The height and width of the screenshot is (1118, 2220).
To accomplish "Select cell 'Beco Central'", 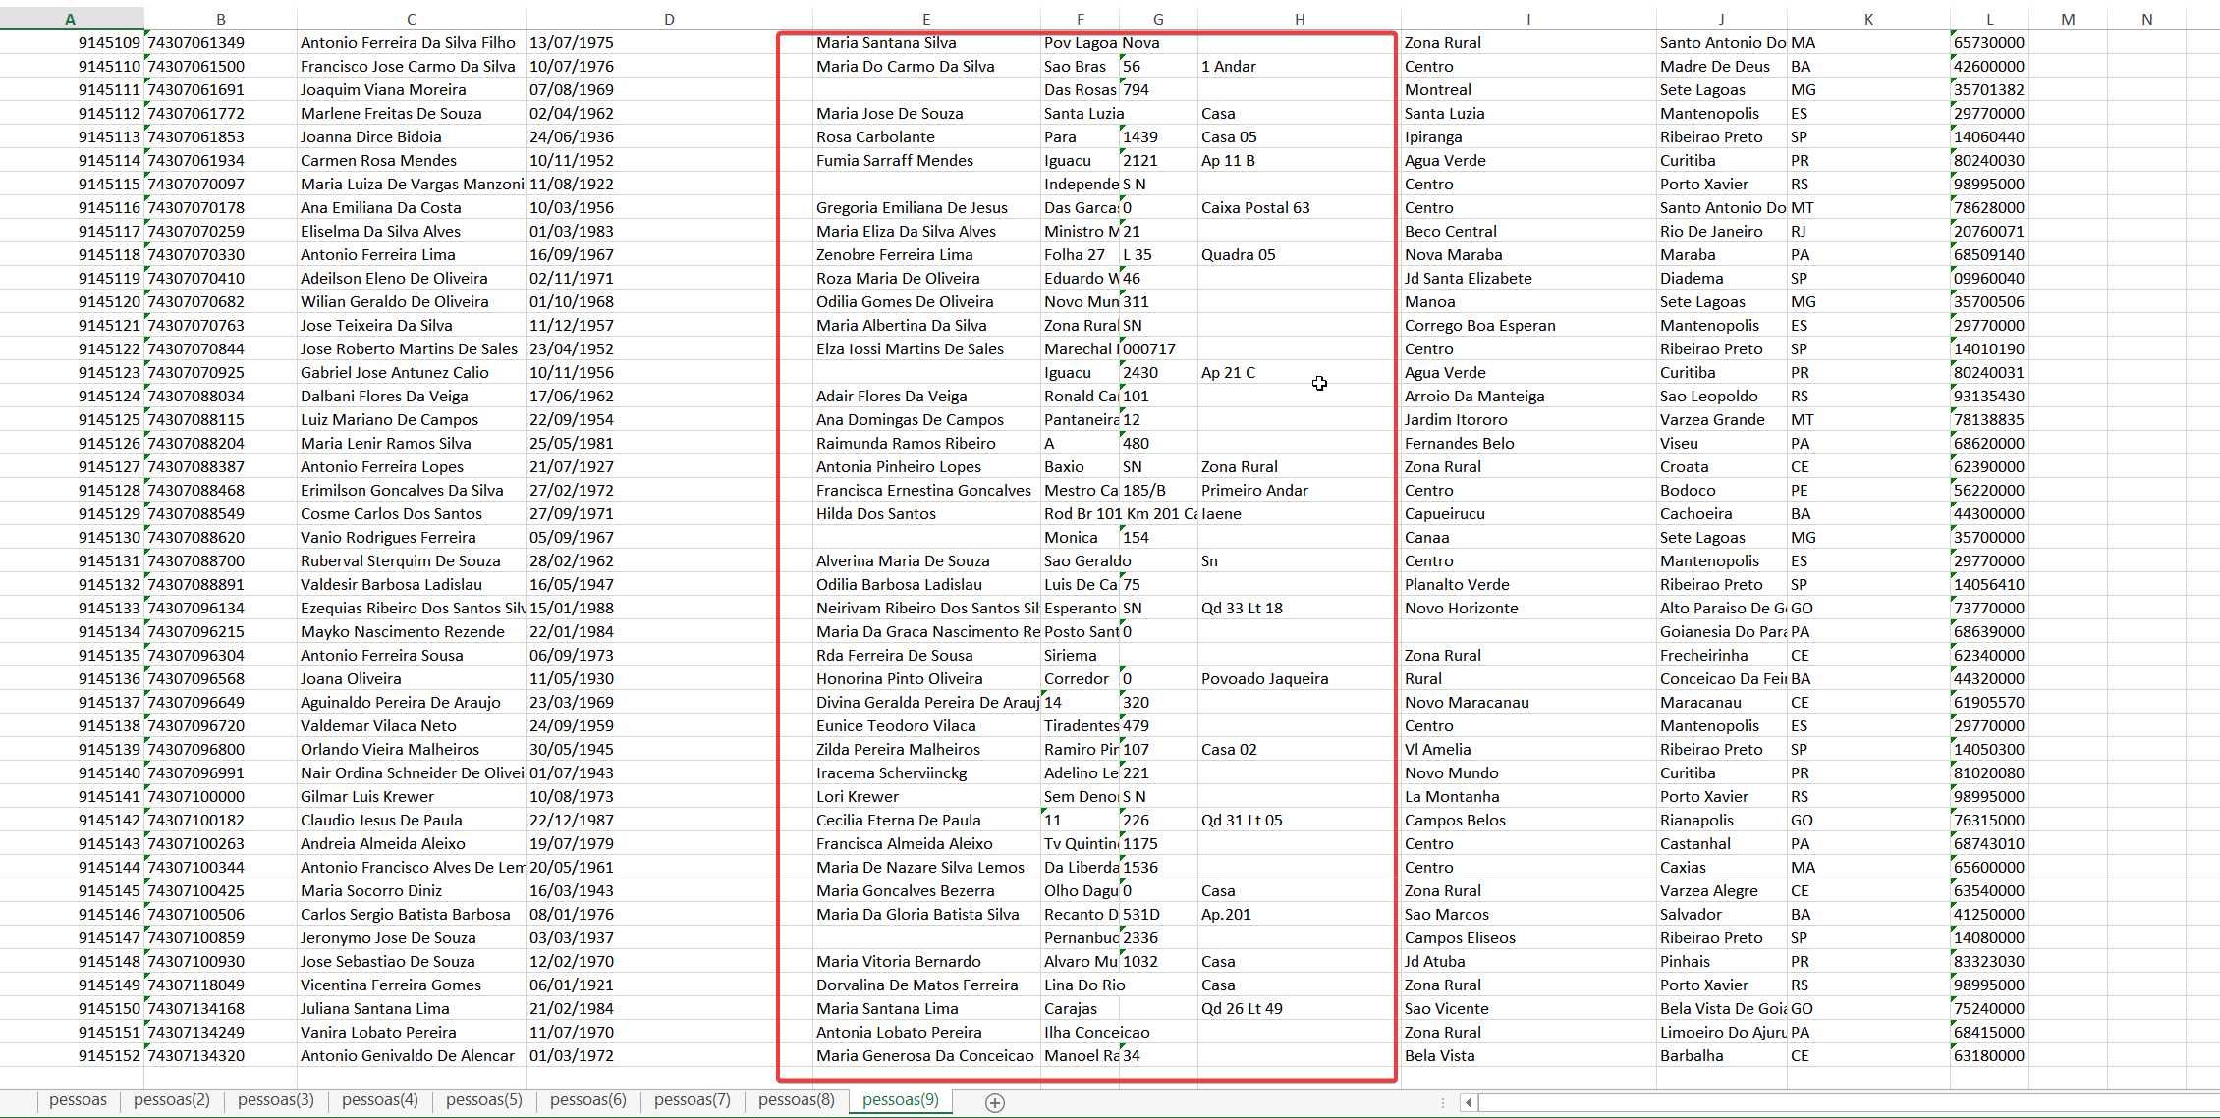I will pos(1528,231).
